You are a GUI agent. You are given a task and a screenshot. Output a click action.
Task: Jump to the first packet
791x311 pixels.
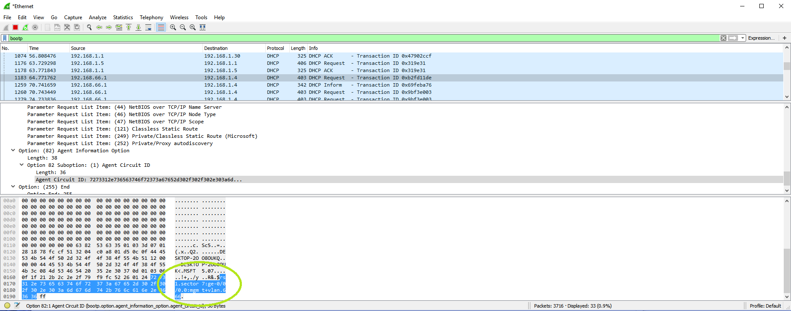[129, 27]
